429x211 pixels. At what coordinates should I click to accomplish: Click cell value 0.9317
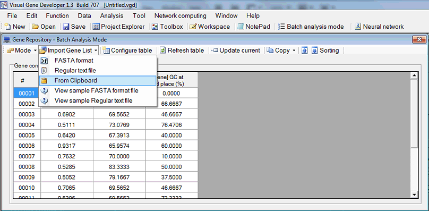pyautogui.click(x=66, y=146)
